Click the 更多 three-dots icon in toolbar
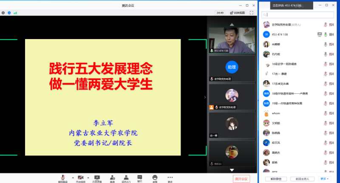340x183 pixels. [x=170, y=177]
